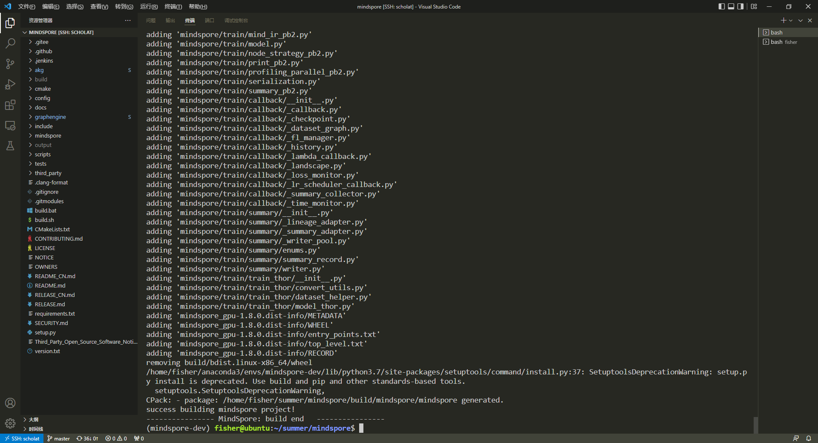Click the terminal scrollbar thumb
The width and height of the screenshot is (818, 443).
[755, 425]
